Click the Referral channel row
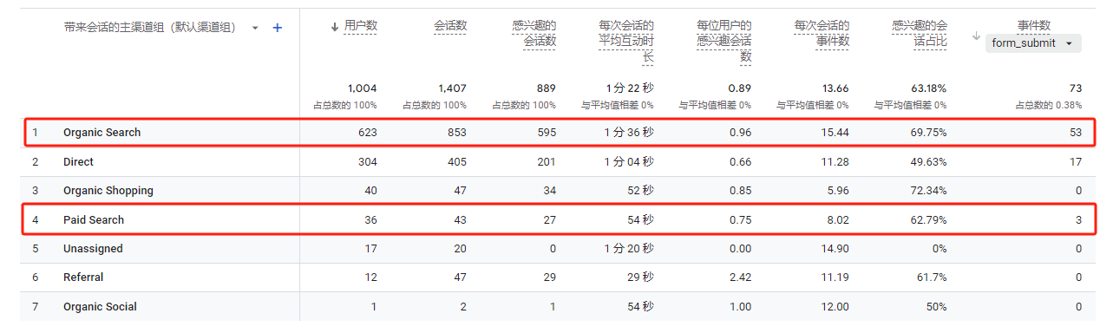Viewport: 1113px width, 333px height. [x=555, y=277]
